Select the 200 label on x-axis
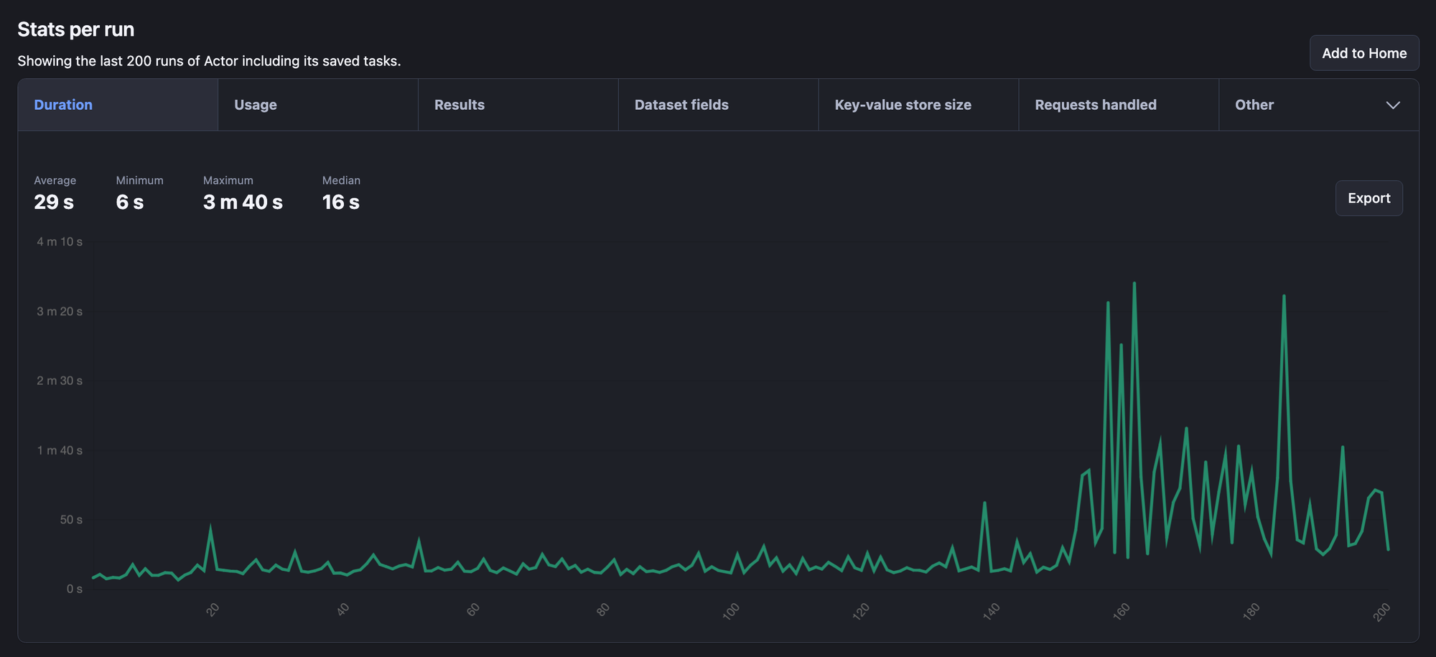Image resolution: width=1436 pixels, height=657 pixels. [x=1382, y=610]
